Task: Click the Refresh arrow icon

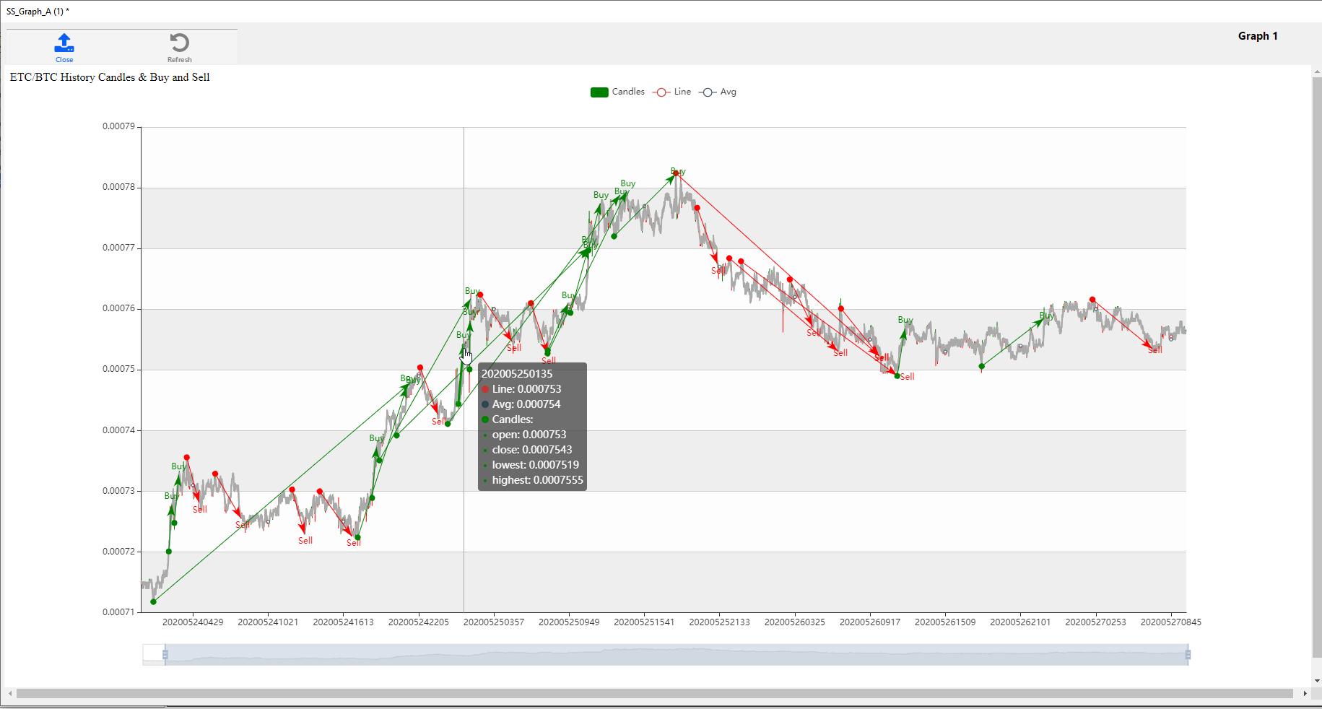Action: click(x=179, y=43)
